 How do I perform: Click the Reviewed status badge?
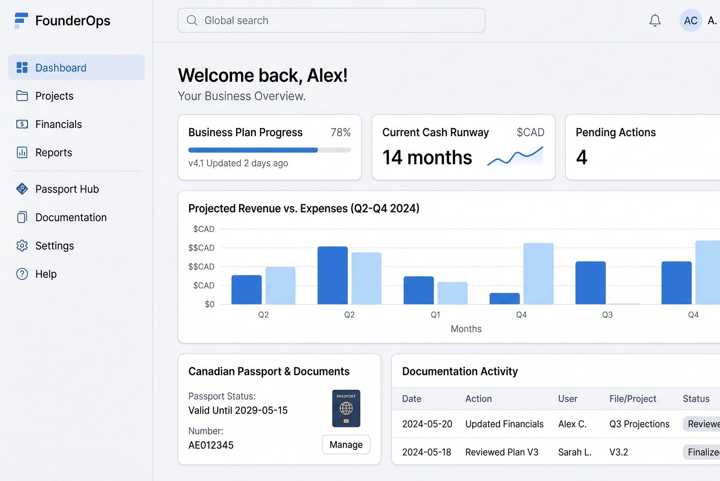[x=702, y=424]
